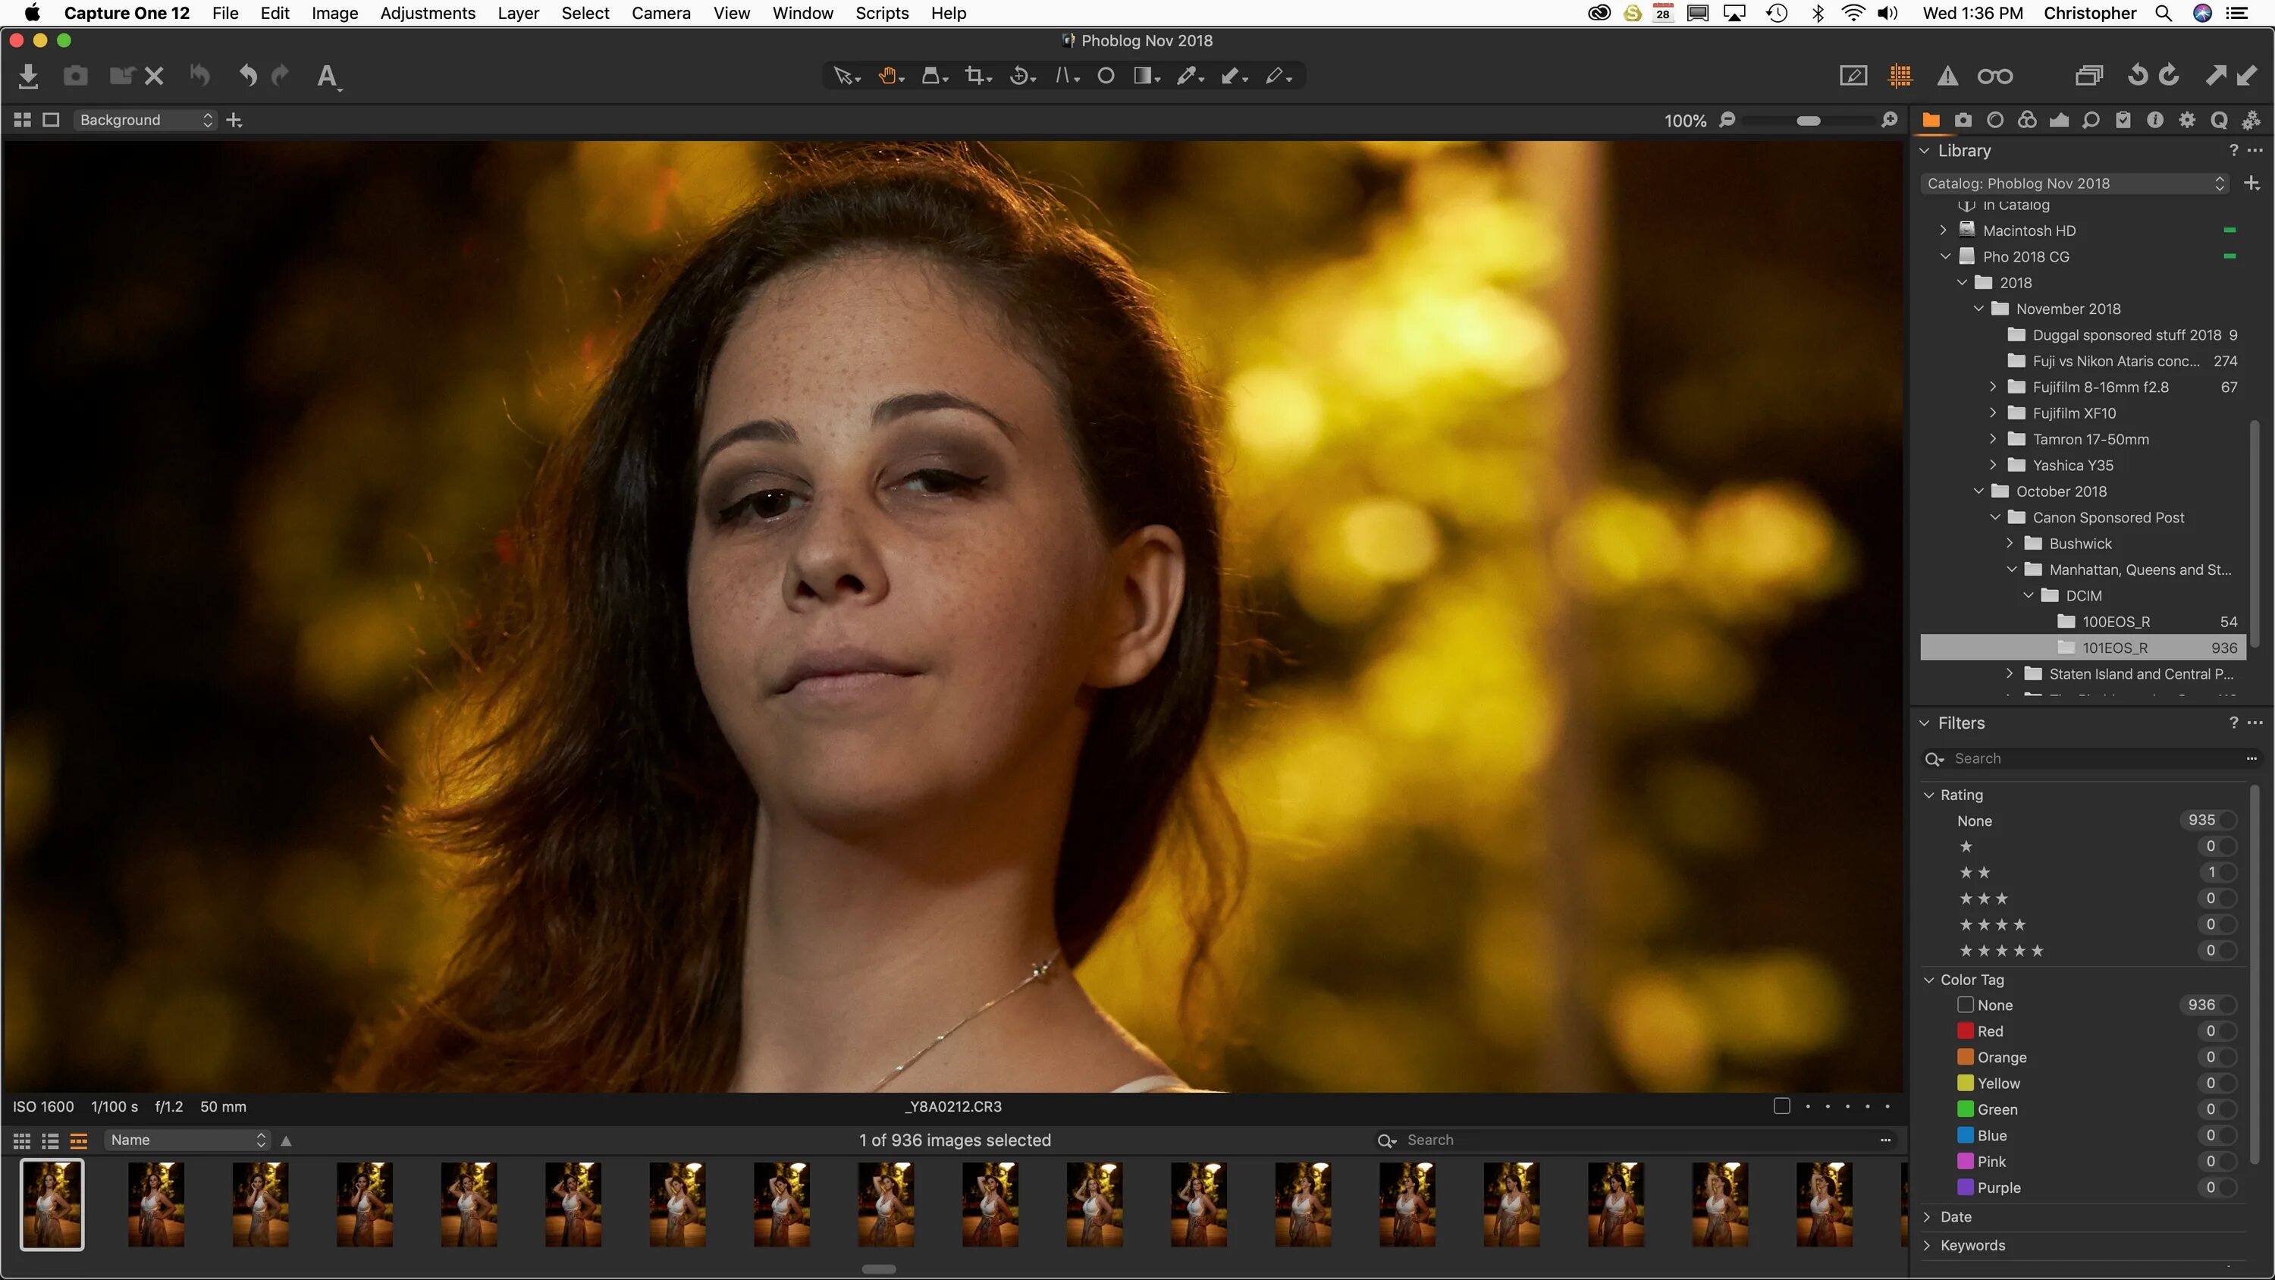The width and height of the screenshot is (2275, 1280).
Task: Open the Metadata info tool tab
Action: pyautogui.click(x=2155, y=120)
